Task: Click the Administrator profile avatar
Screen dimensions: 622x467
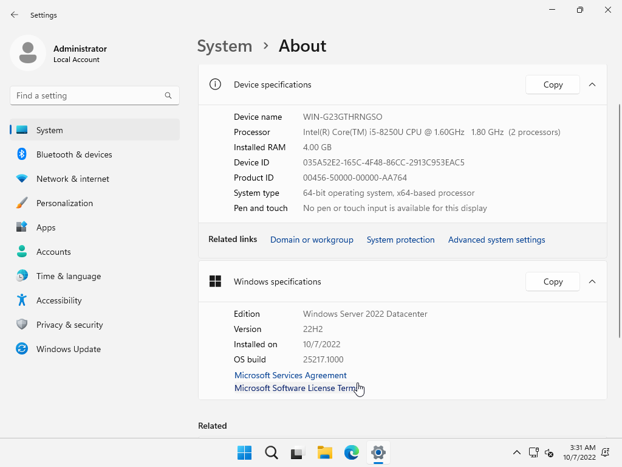Action: 28,53
